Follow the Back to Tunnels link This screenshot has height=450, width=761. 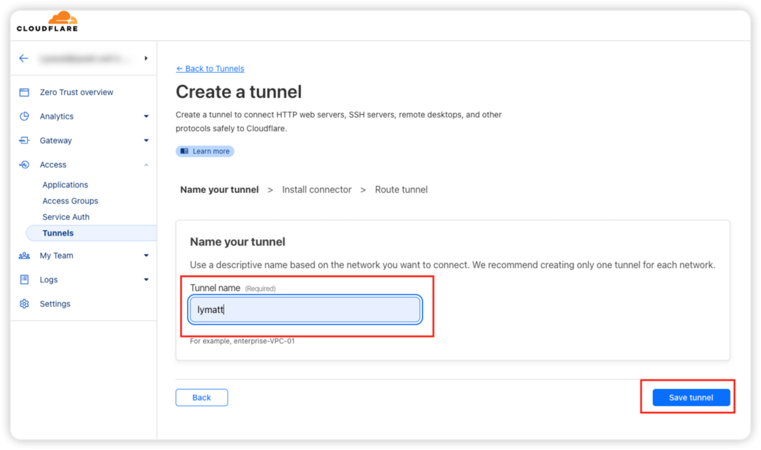coord(210,69)
